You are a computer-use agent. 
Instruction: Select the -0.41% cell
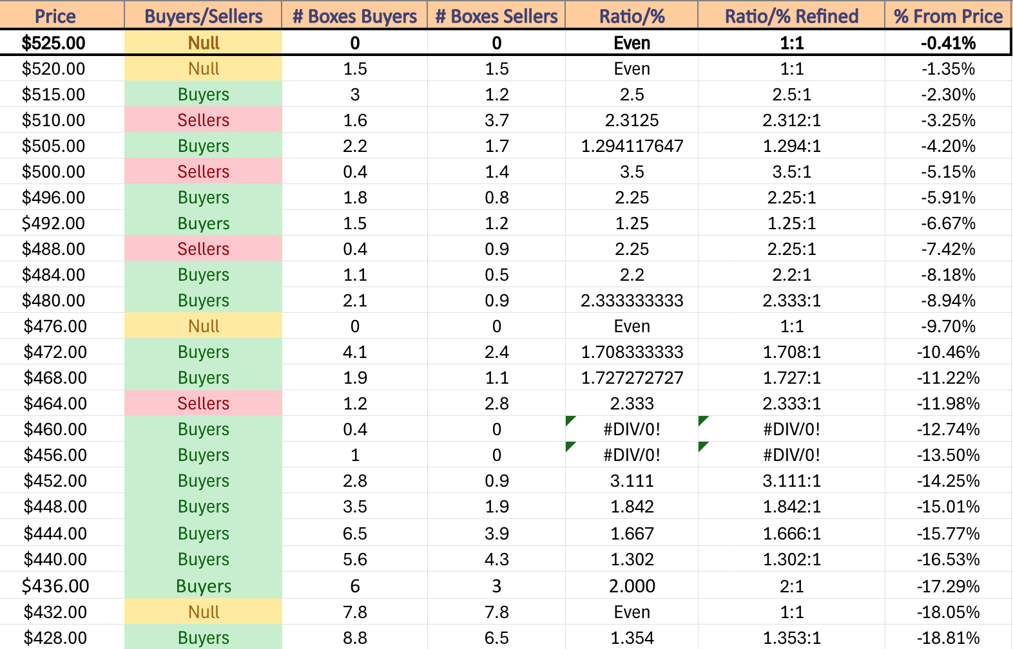pos(948,42)
